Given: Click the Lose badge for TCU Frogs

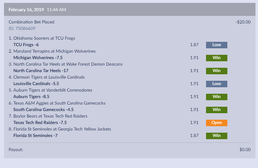Looking at the screenshot, I should click(x=217, y=45).
